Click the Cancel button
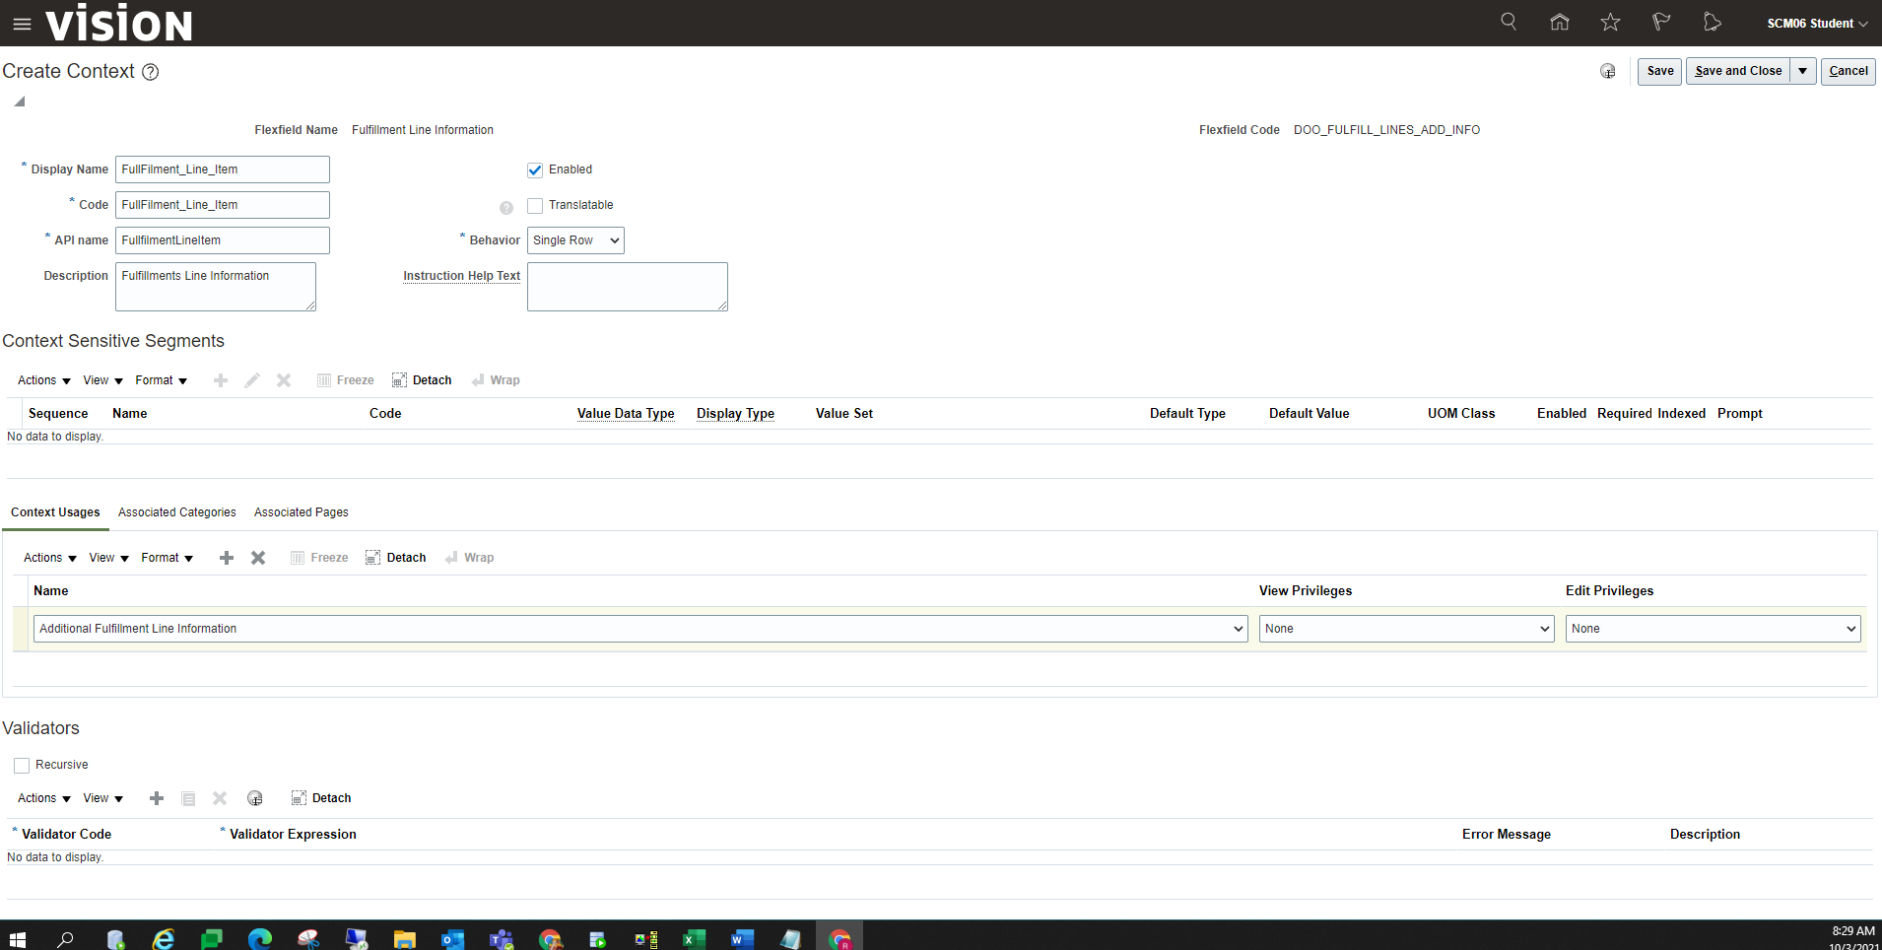 1847,71
